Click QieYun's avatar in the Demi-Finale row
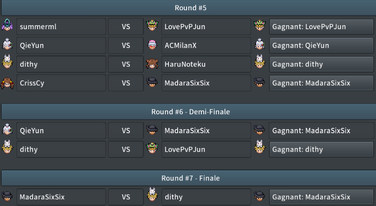The width and height of the screenshot is (376, 206). [7, 129]
